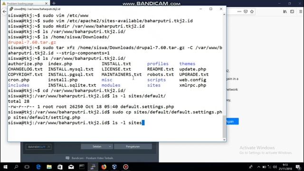Launch Microsoft Edge from taskbar
Image resolution: width=304 pixels, height=171 pixels.
click(x=38, y=167)
